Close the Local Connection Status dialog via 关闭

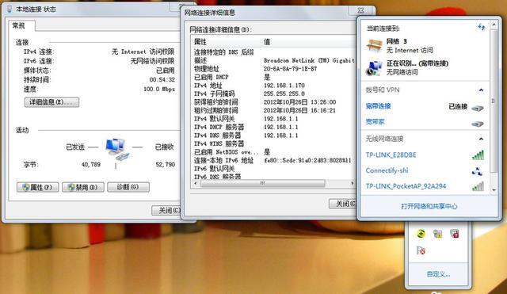[166, 210]
